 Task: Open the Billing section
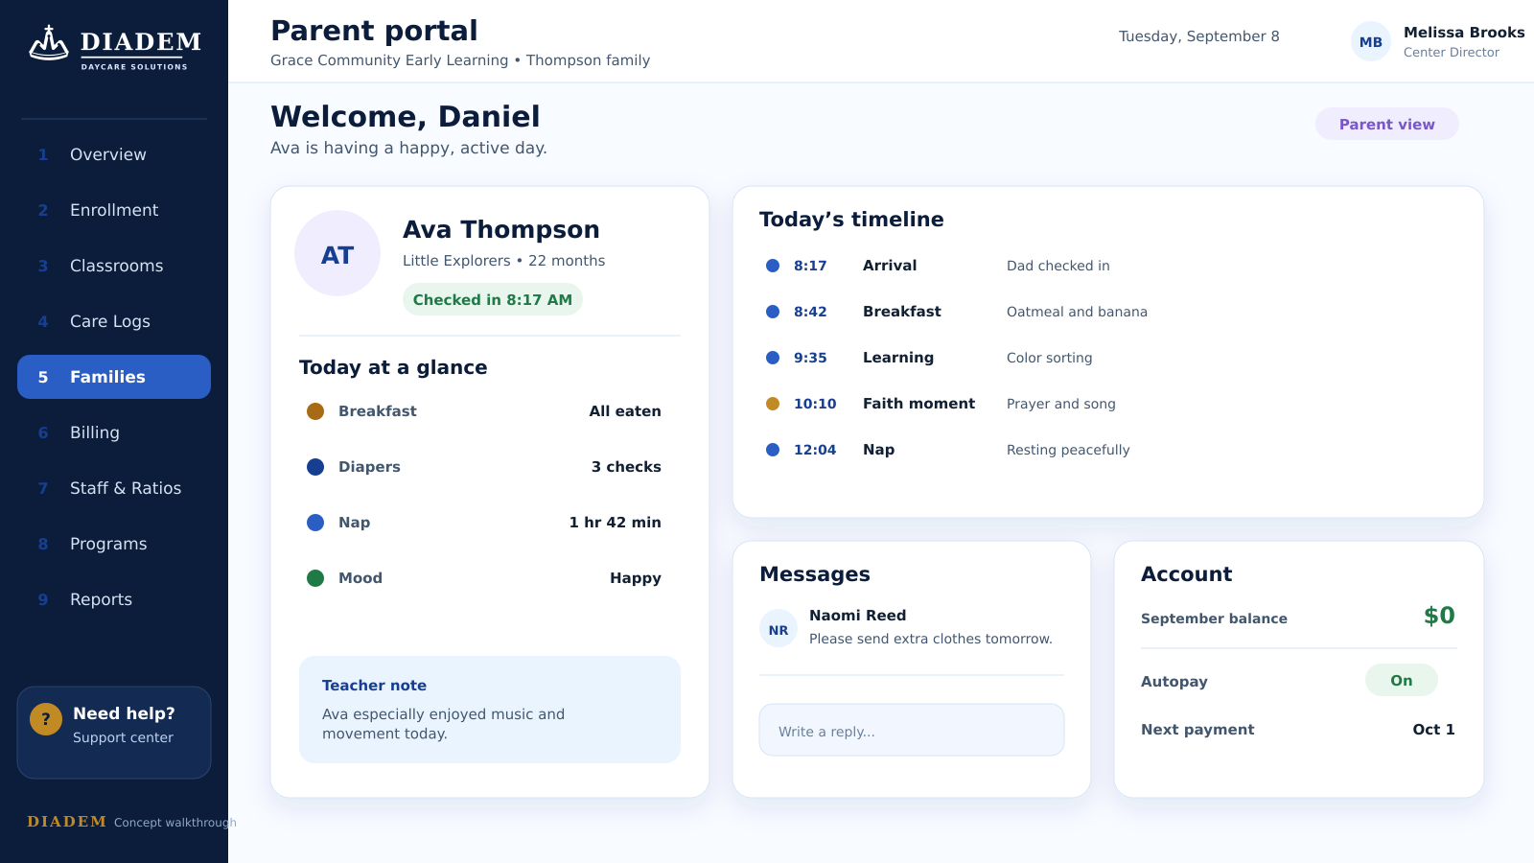click(x=114, y=432)
